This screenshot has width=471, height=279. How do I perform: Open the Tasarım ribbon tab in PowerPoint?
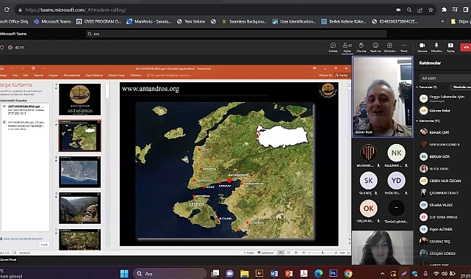[x=38, y=75]
